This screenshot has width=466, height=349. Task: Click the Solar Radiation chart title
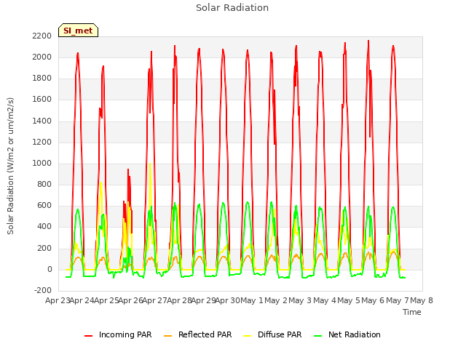pos(232,8)
